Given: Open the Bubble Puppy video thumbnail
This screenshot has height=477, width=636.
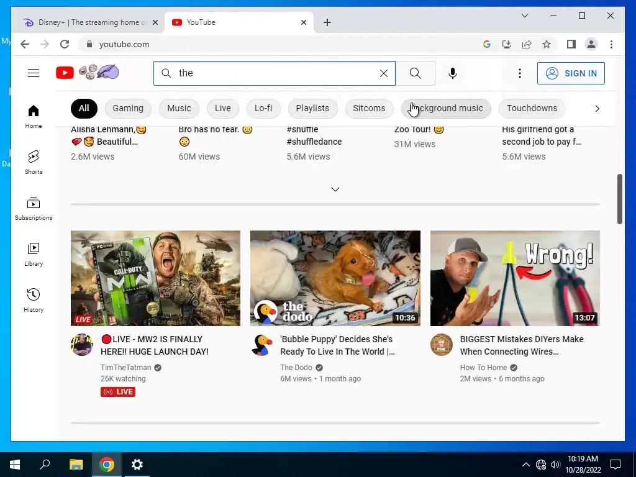Looking at the screenshot, I should (x=335, y=278).
